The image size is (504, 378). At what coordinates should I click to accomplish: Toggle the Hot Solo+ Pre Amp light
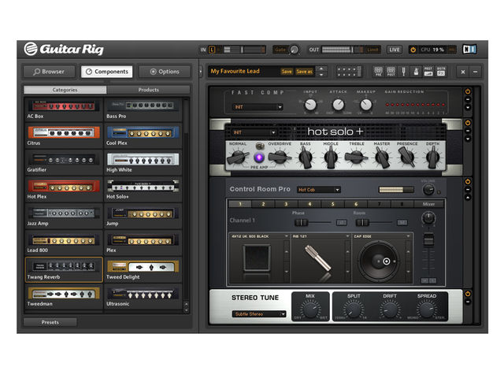point(259,157)
